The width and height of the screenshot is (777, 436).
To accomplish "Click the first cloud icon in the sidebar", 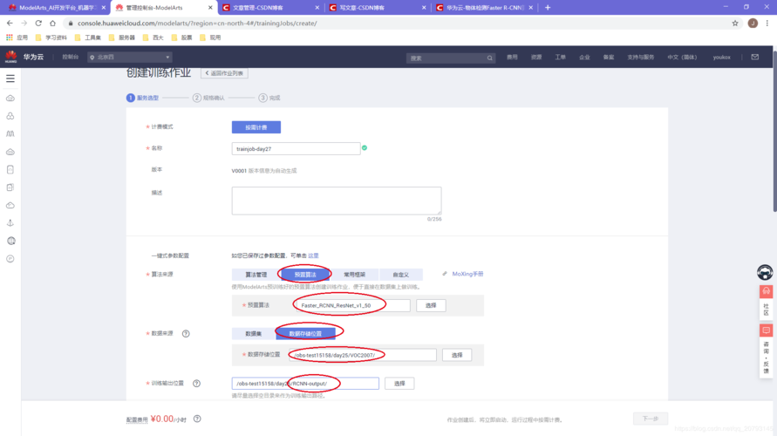I will pyautogui.click(x=10, y=98).
